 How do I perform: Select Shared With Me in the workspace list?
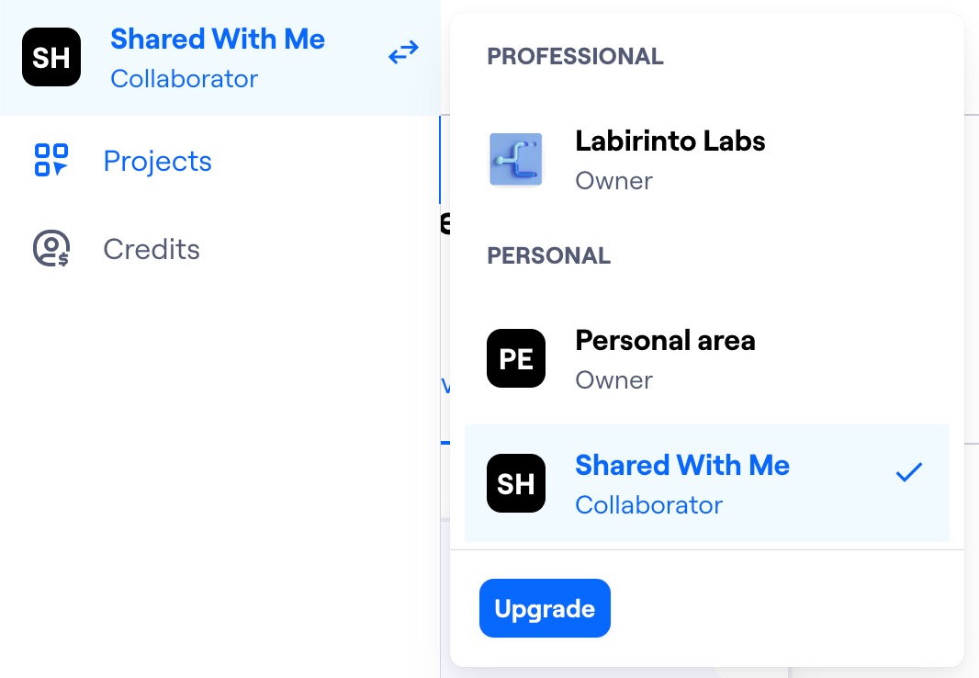(707, 483)
